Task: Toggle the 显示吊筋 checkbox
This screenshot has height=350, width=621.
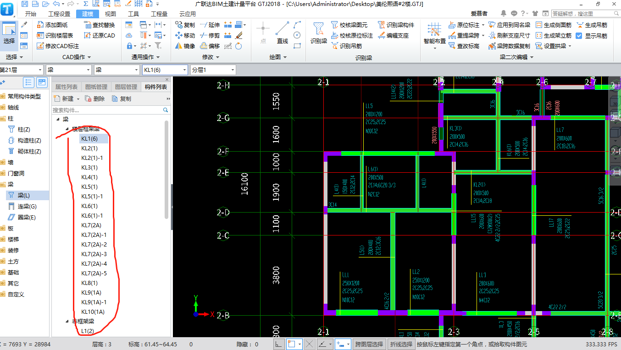Action: tap(579, 35)
